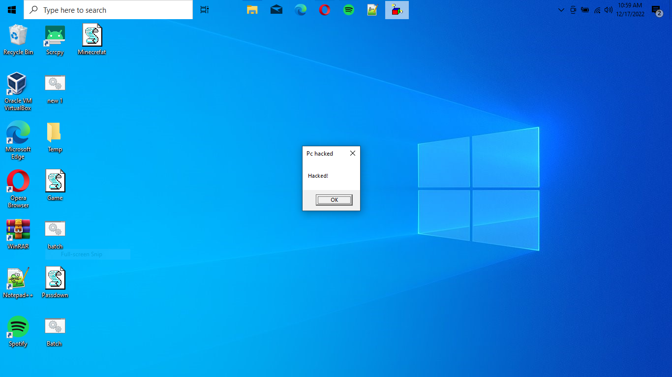The width and height of the screenshot is (672, 377).
Task: Run the Passdown script
Action: (55, 278)
